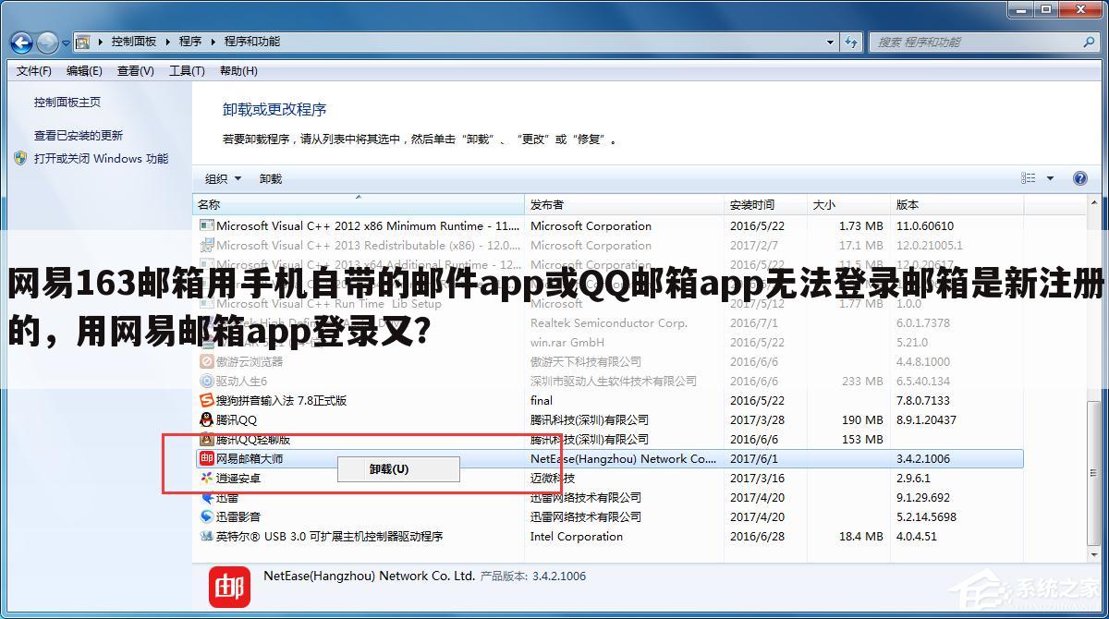The image size is (1109, 619).
Task: Click the 迅雷 bird icon
Action: [x=207, y=497]
